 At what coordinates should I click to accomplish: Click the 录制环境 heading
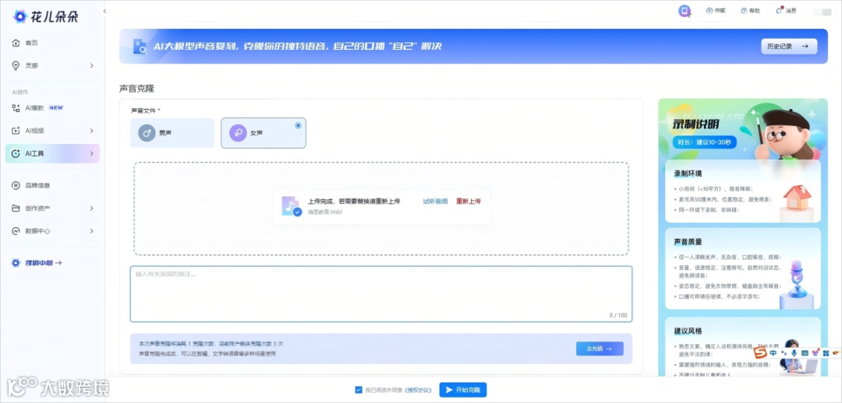688,173
